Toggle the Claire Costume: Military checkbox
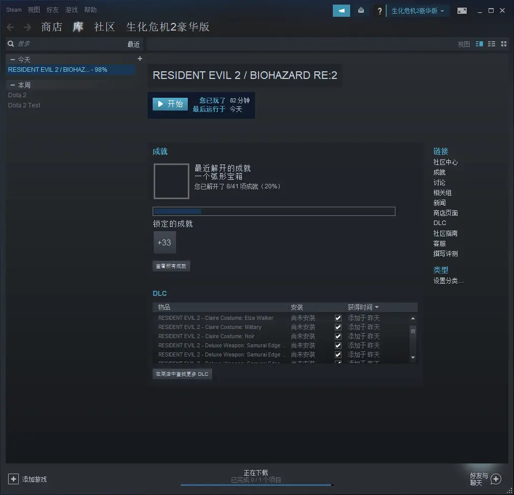 [338, 327]
